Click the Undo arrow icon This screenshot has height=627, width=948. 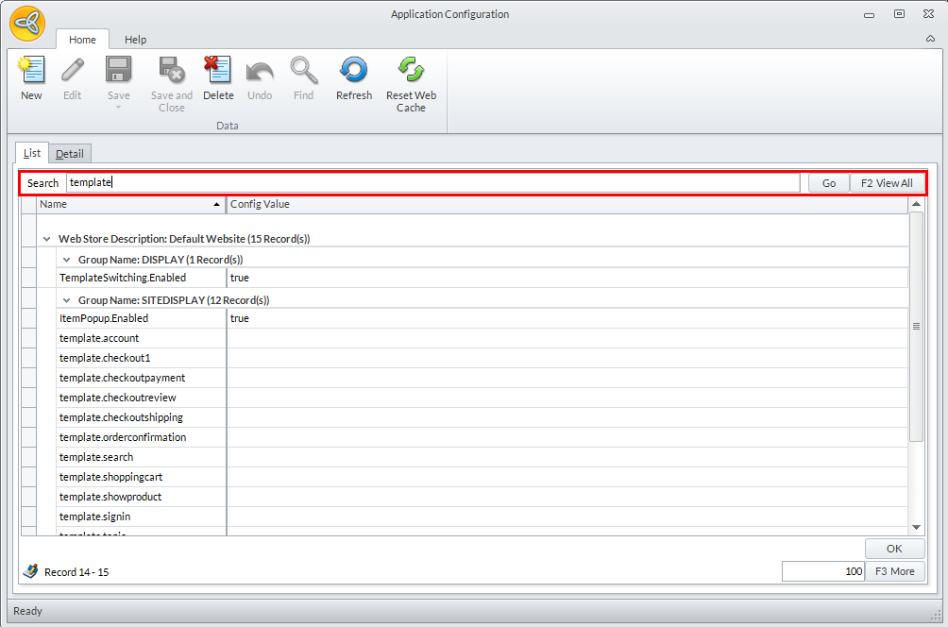pyautogui.click(x=260, y=72)
